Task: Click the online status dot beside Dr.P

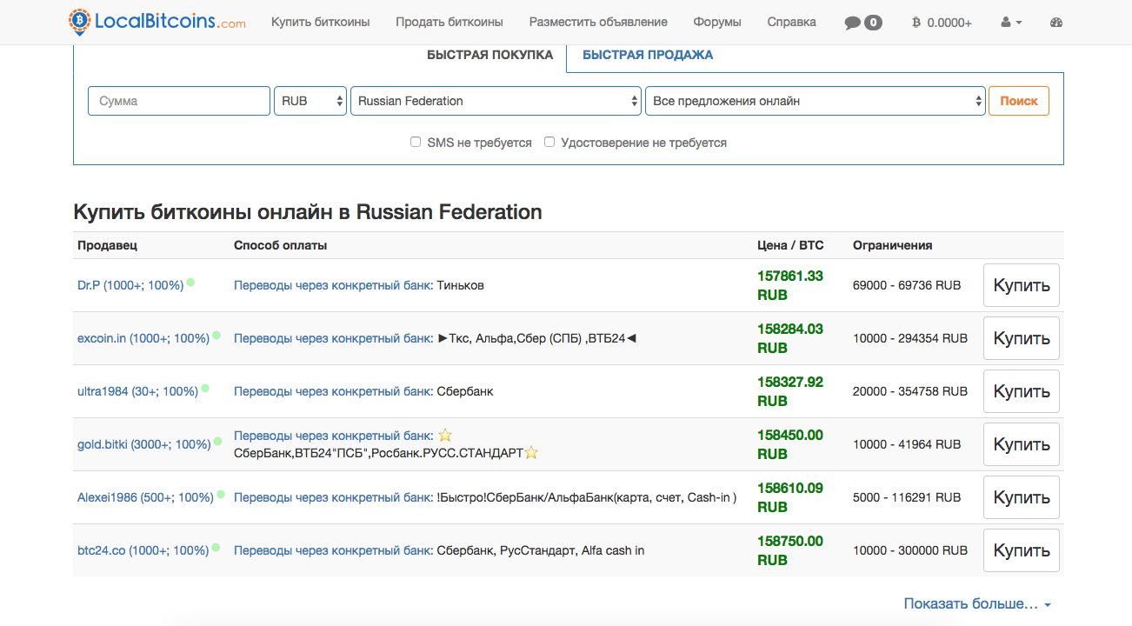Action: (x=190, y=283)
